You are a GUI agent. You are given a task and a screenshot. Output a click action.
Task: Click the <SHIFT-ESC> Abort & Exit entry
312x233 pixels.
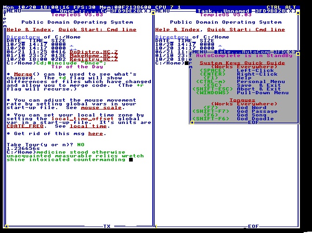click(237, 89)
